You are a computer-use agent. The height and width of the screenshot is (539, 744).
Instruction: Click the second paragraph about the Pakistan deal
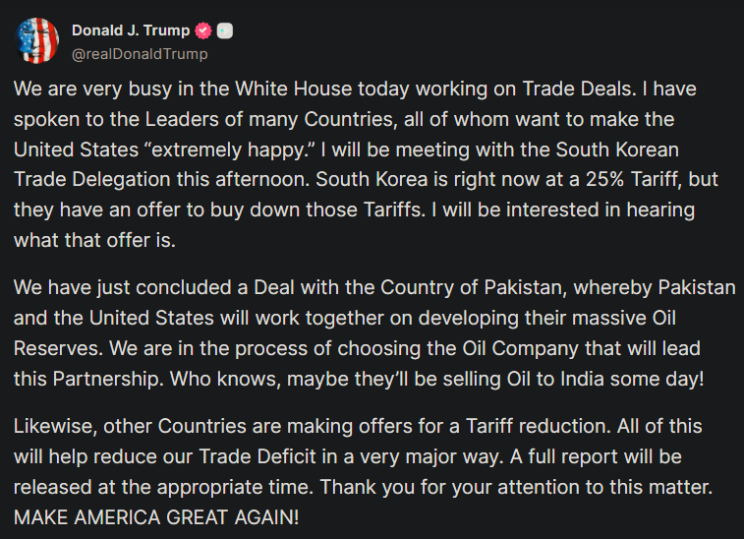coord(374,332)
